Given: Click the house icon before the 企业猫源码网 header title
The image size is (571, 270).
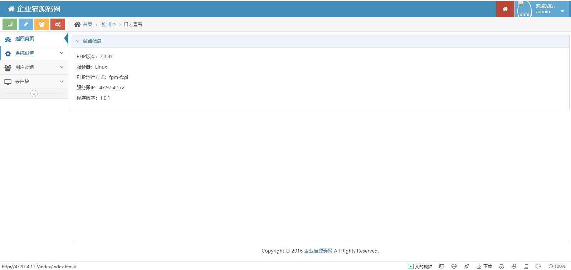Looking at the screenshot, I should [11, 9].
